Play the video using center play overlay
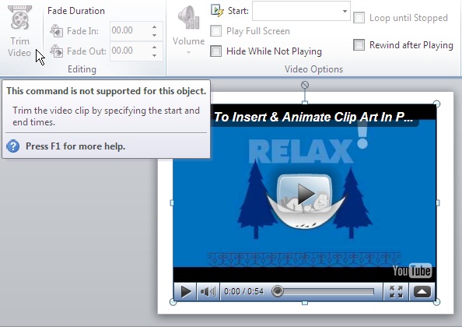Viewport: 462px width, 327px height. pos(305,194)
